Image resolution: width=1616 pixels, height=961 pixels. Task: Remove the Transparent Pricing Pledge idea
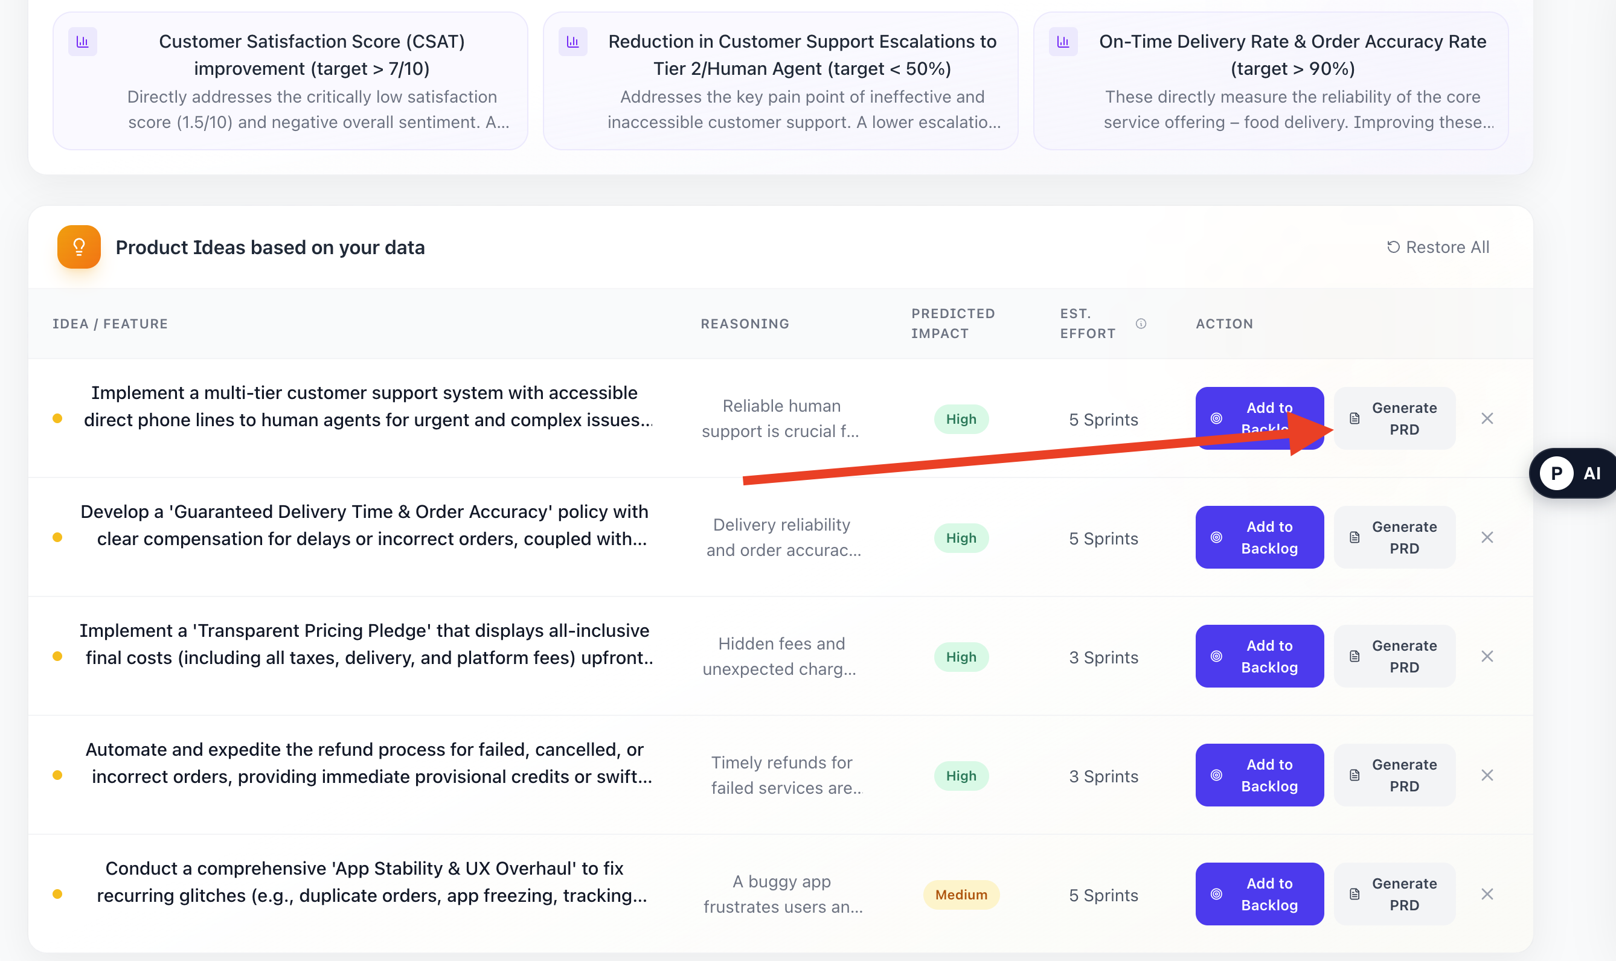click(1487, 657)
